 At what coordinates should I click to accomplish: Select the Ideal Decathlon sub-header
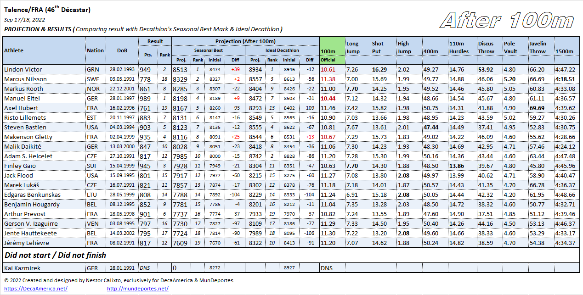[282, 50]
